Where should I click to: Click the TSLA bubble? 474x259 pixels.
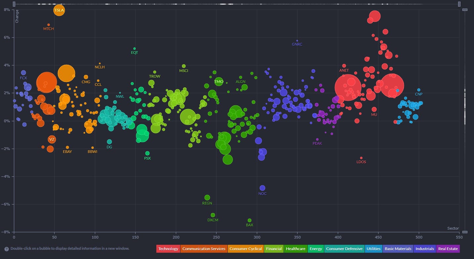(59, 10)
